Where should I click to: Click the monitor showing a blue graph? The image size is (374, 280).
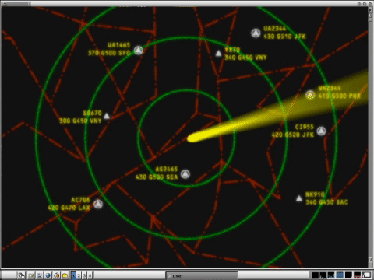pos(331,275)
